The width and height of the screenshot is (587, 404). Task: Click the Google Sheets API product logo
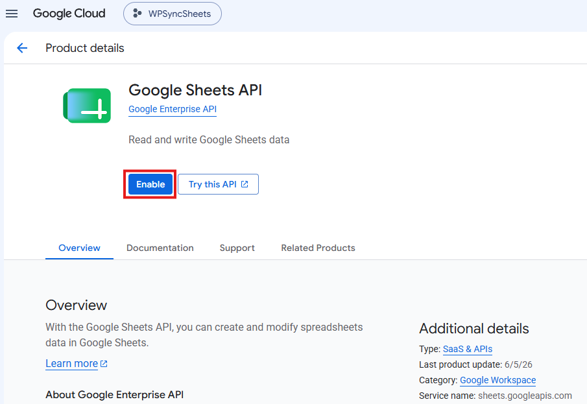87,106
